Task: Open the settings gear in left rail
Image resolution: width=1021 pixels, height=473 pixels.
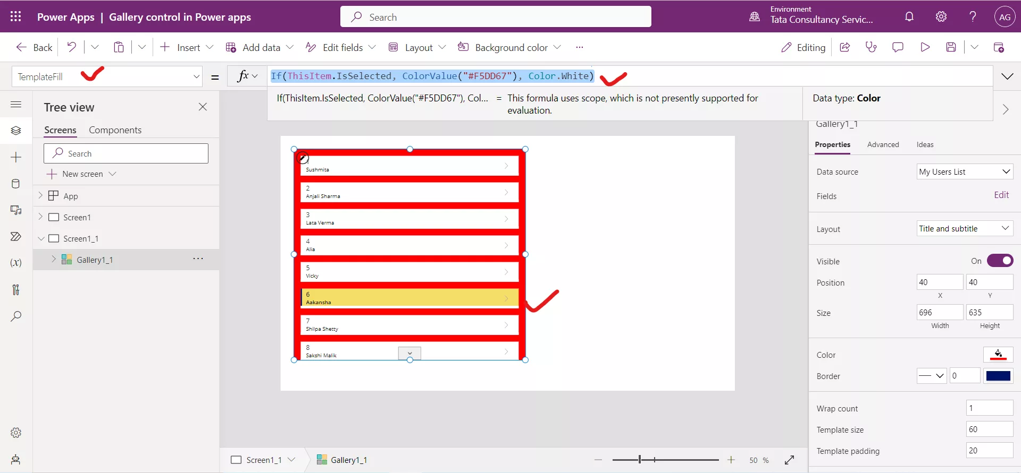Action: pyautogui.click(x=16, y=433)
